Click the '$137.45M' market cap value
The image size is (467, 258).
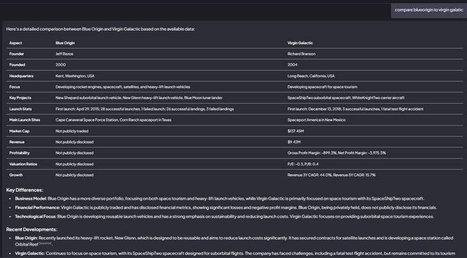click(296, 131)
